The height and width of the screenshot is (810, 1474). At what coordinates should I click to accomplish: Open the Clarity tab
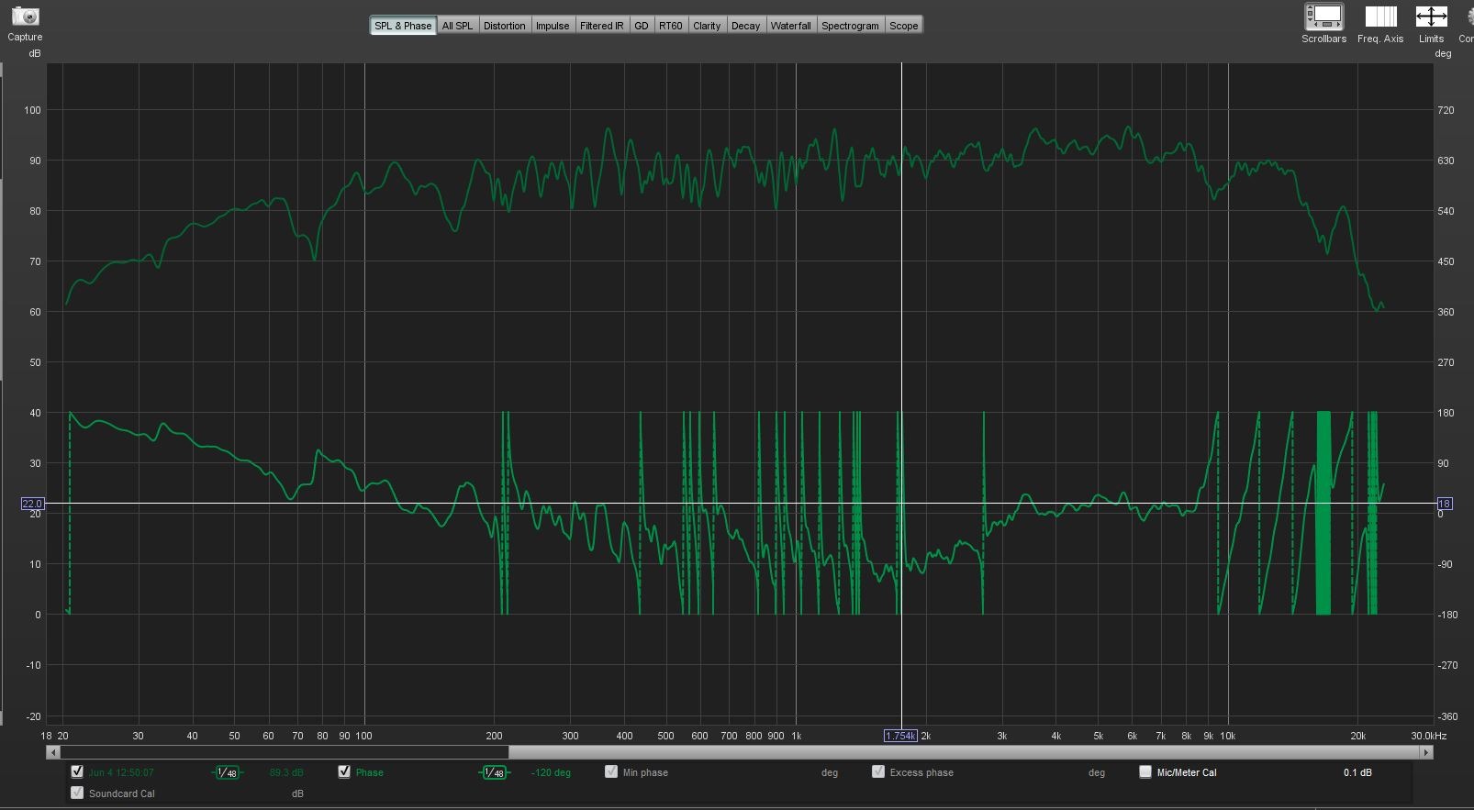click(x=707, y=26)
